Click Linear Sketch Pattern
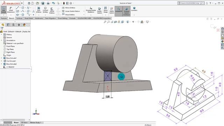The width and height of the screenshot is (224, 126). pyautogui.click(x=71, y=11)
